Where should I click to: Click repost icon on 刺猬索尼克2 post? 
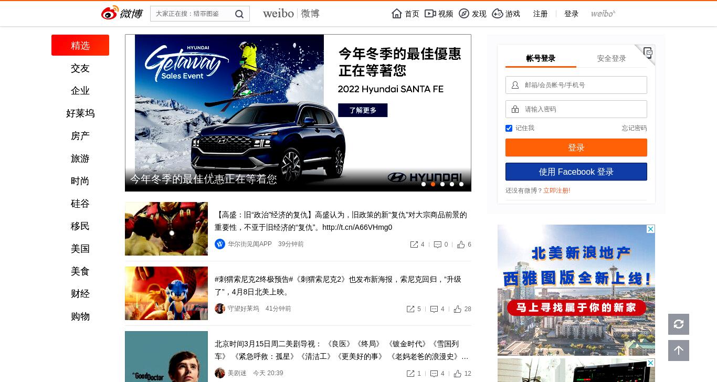tap(410, 309)
